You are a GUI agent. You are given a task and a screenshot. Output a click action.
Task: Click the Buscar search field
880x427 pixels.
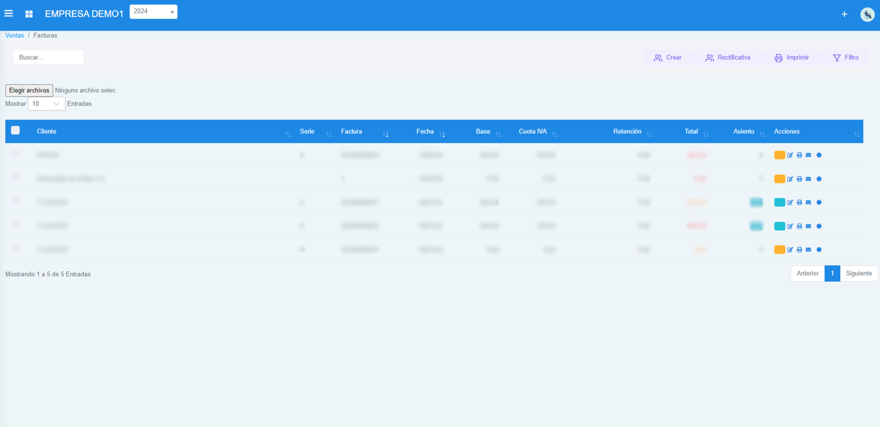tap(48, 57)
